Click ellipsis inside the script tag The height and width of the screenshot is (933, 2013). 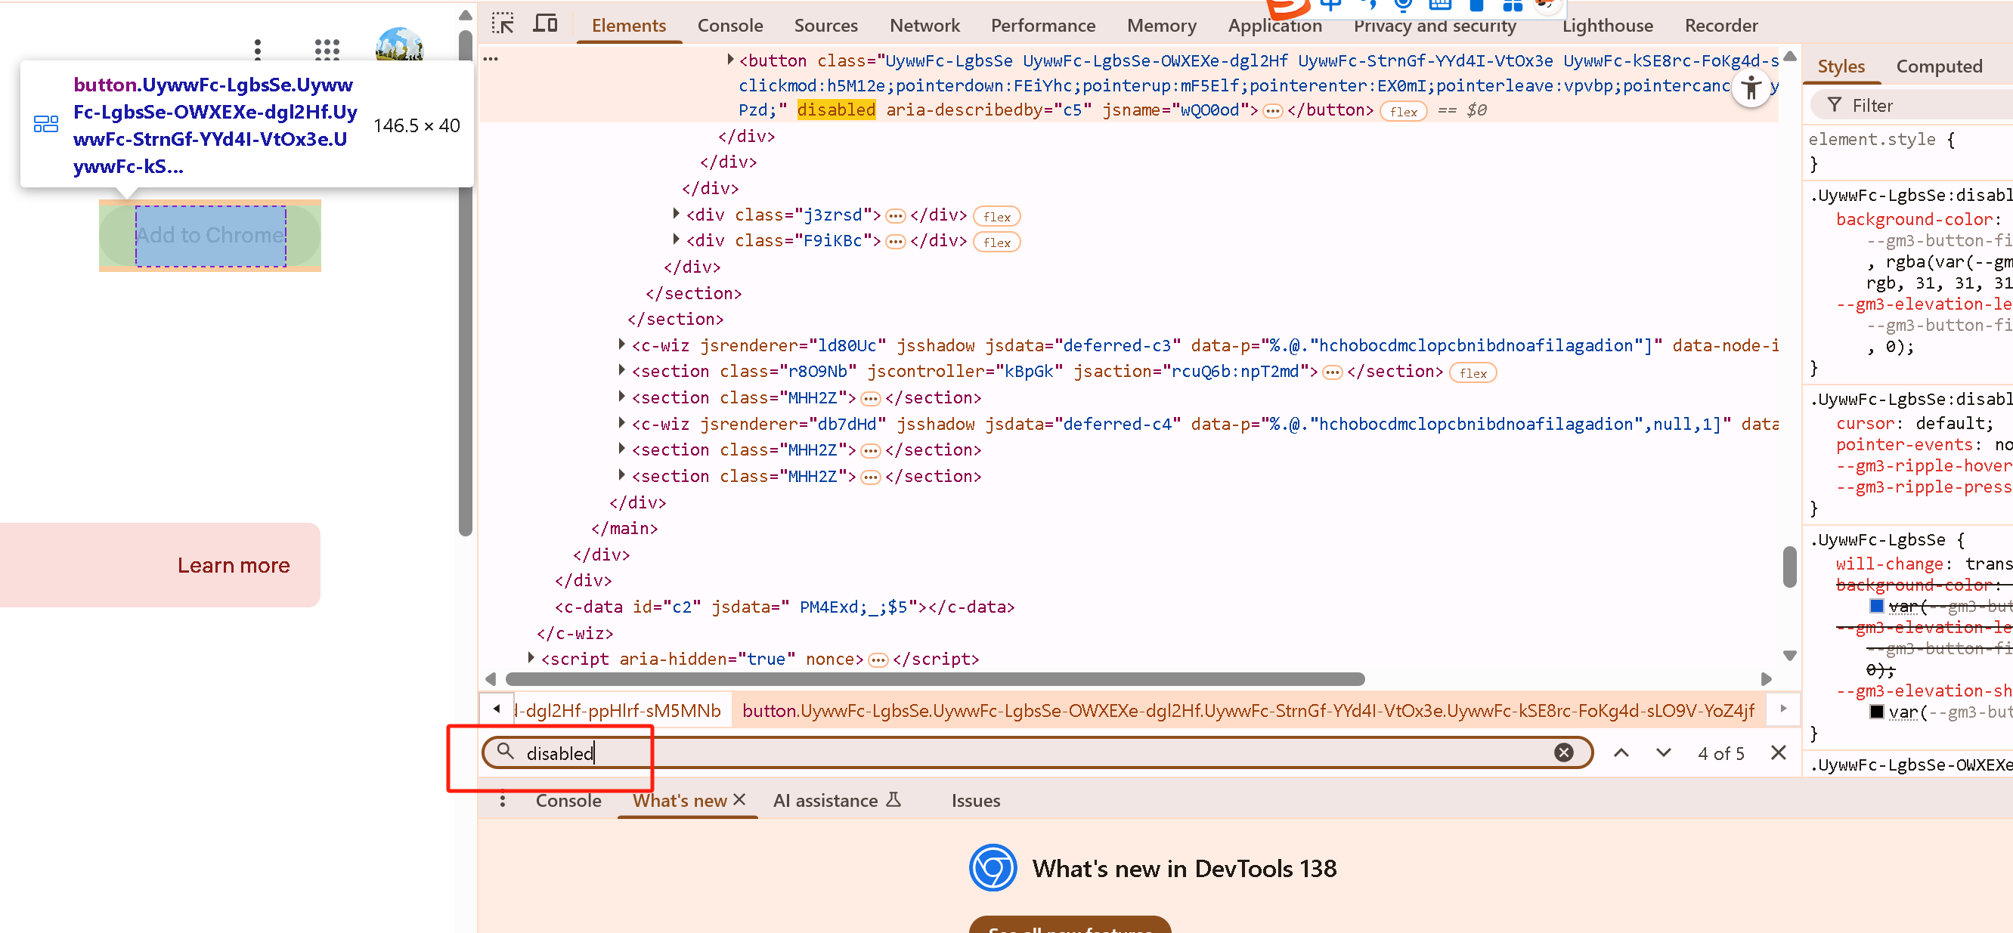[878, 660]
